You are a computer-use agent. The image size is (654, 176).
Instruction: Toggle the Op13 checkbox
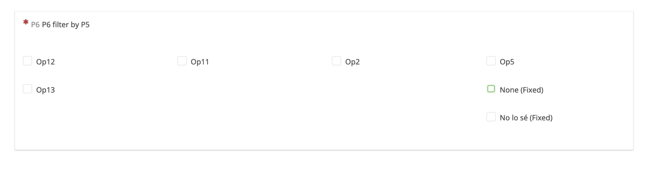coord(27,89)
